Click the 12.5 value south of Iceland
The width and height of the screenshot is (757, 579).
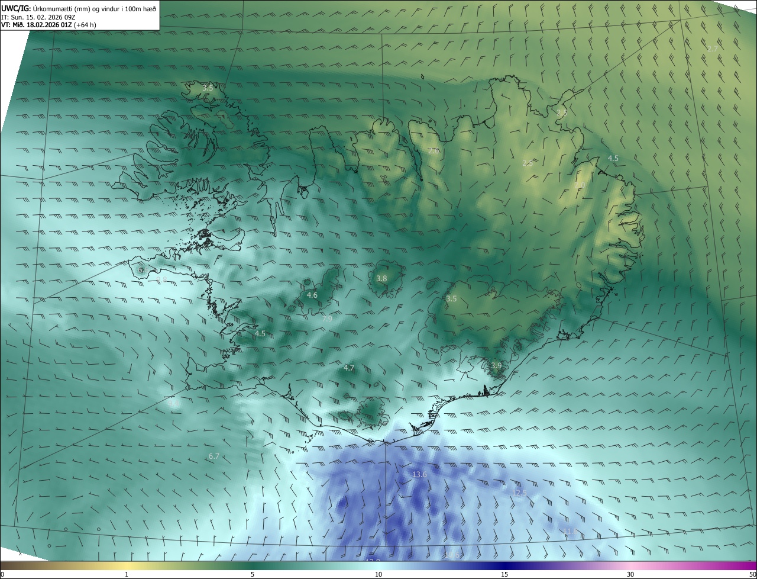pos(519,493)
